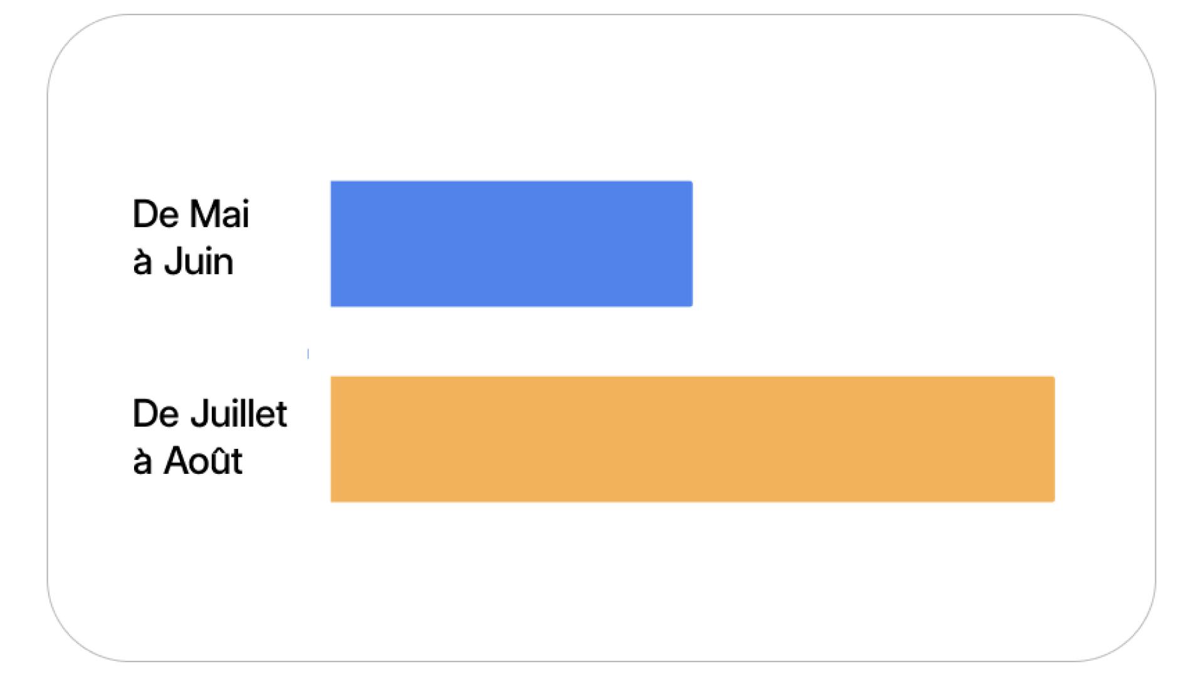Image resolution: width=1203 pixels, height=676 pixels.
Task: Click the tiny blue tick mark between the bars
Action: coord(308,354)
